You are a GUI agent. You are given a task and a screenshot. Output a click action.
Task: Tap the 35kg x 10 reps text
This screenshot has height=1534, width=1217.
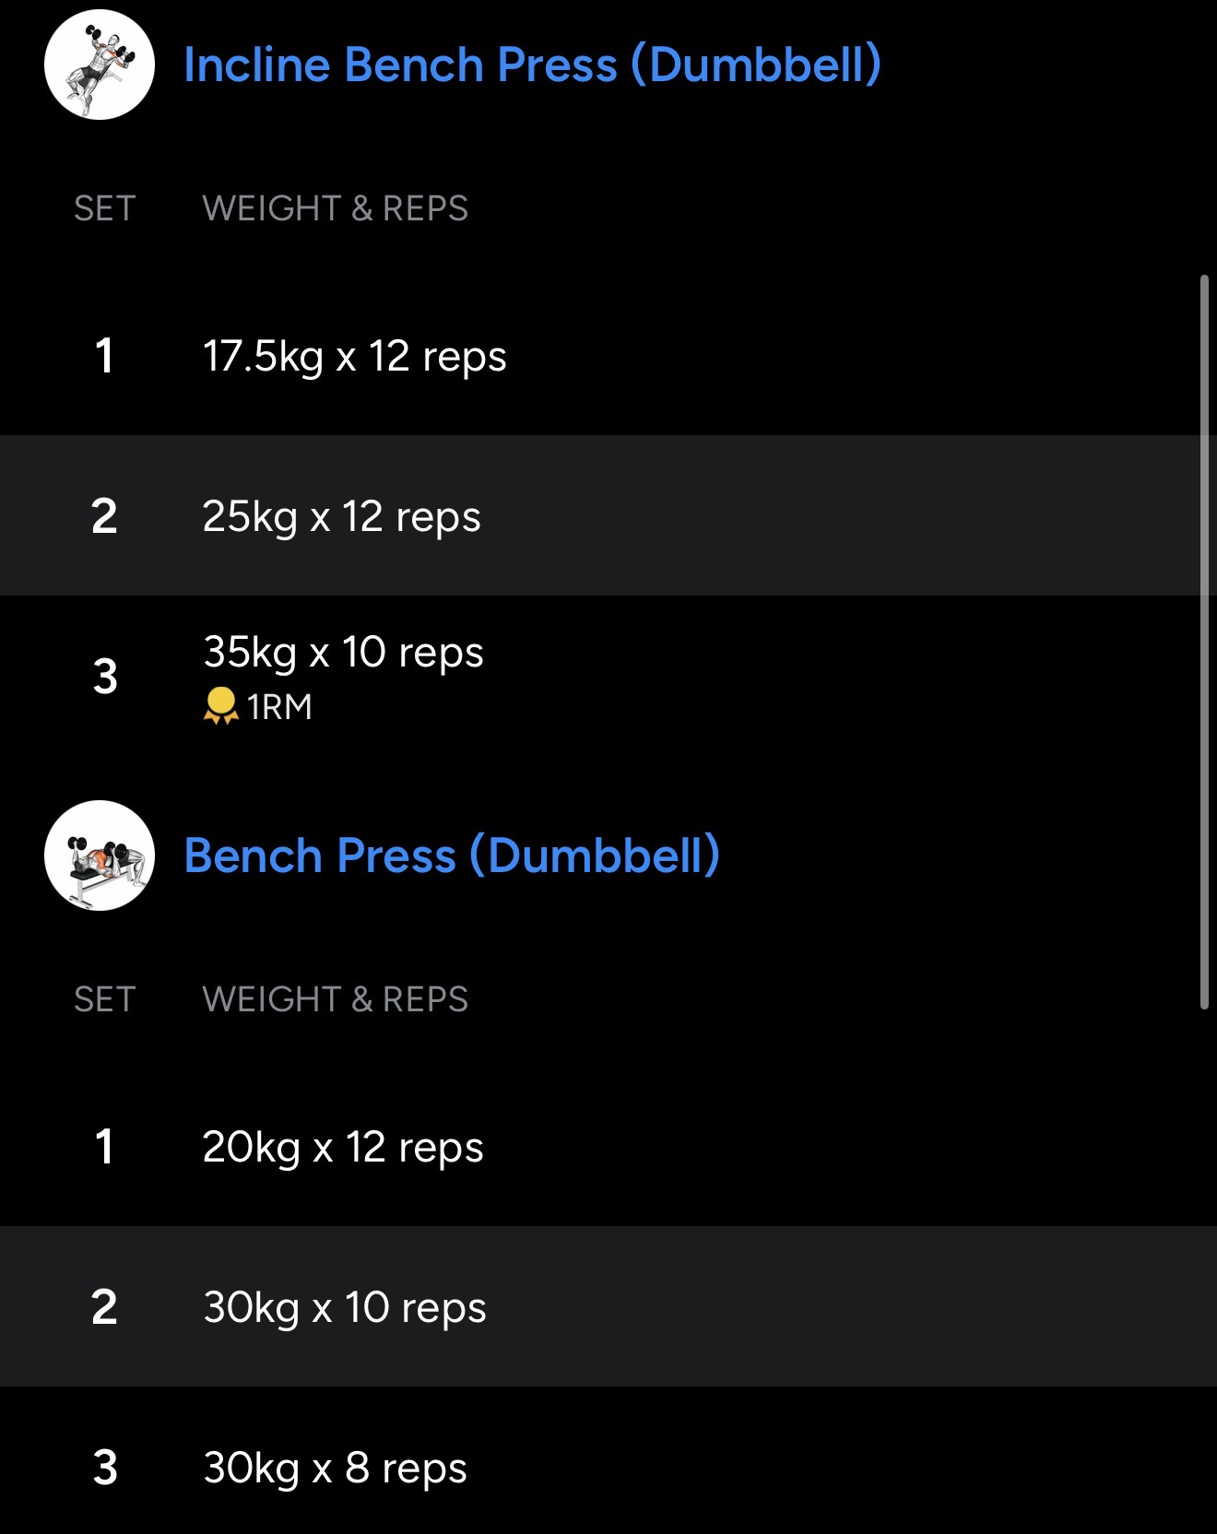343,653
